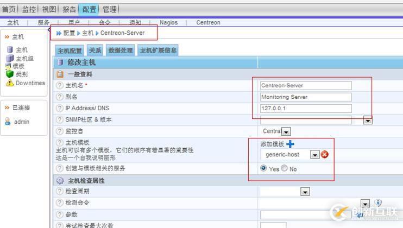Click 主机检查属性 gear icon
Image resolution: width=403 pixels, height=228 pixels.
tap(60, 181)
